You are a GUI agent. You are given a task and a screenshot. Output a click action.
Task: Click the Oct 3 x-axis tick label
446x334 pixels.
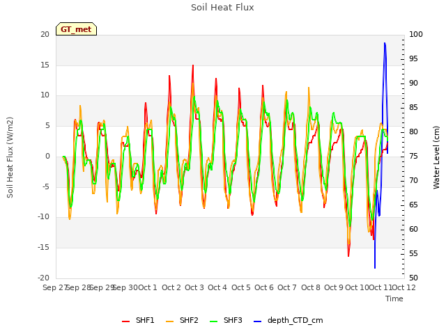pos(194,287)
